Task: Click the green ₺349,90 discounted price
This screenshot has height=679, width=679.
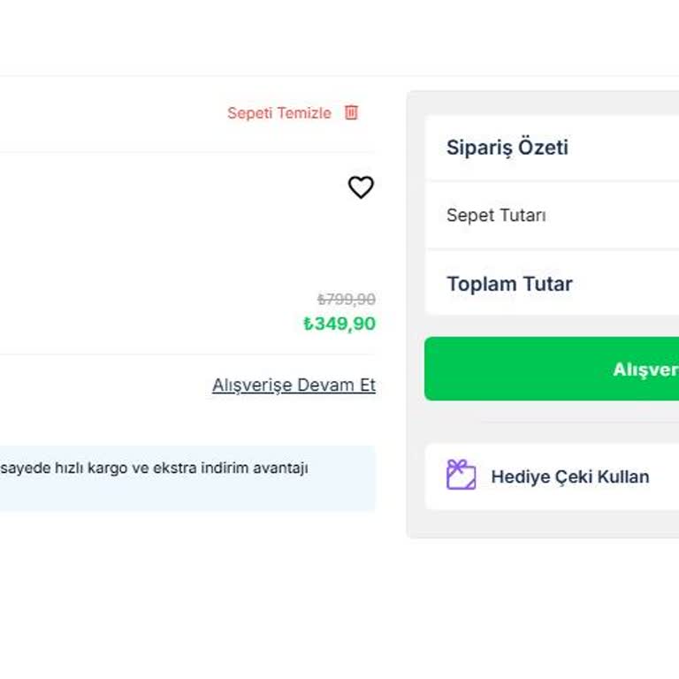Action: 339,324
